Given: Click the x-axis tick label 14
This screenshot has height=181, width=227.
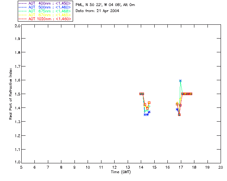Looking at the screenshot, I should click(141, 168).
